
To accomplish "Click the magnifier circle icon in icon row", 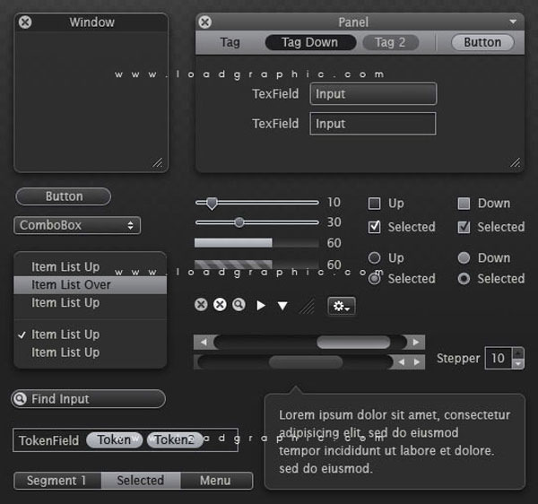I will (239, 305).
